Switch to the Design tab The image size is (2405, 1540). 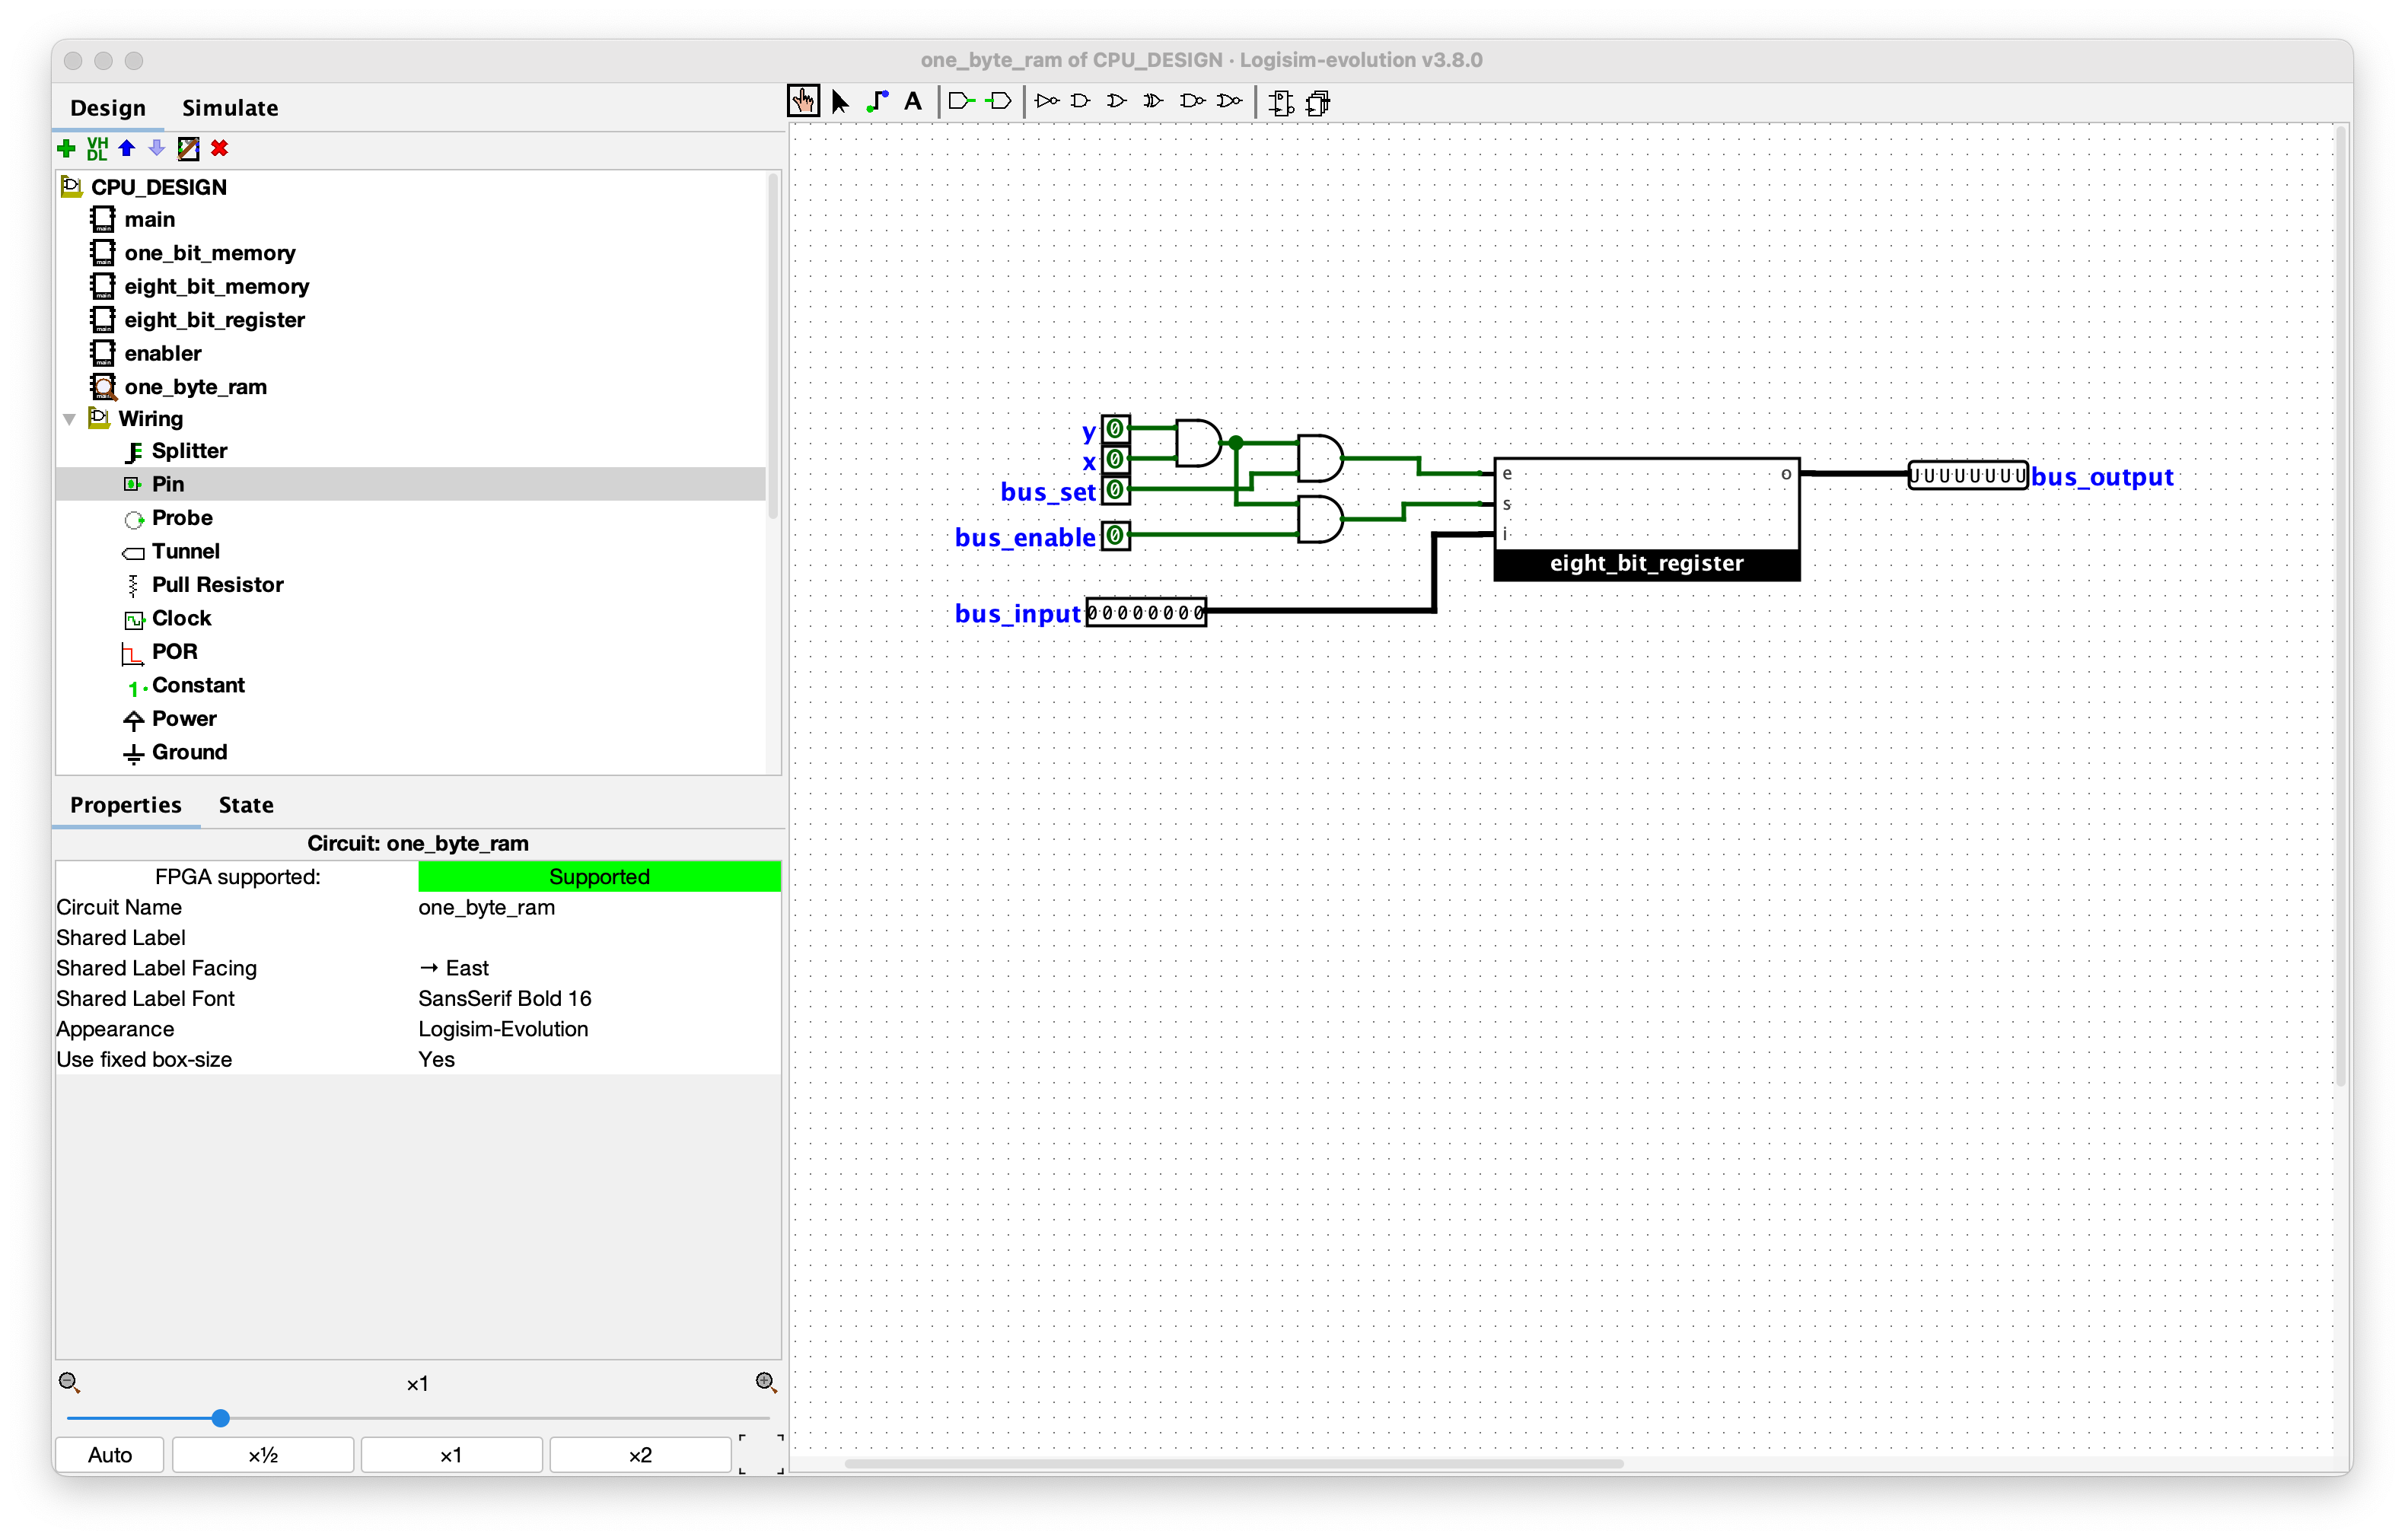[x=108, y=107]
